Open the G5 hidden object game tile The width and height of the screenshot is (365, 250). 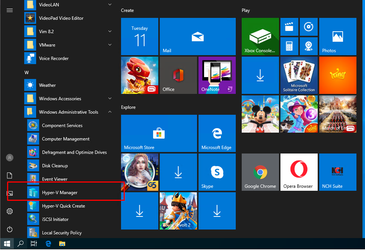(140, 172)
